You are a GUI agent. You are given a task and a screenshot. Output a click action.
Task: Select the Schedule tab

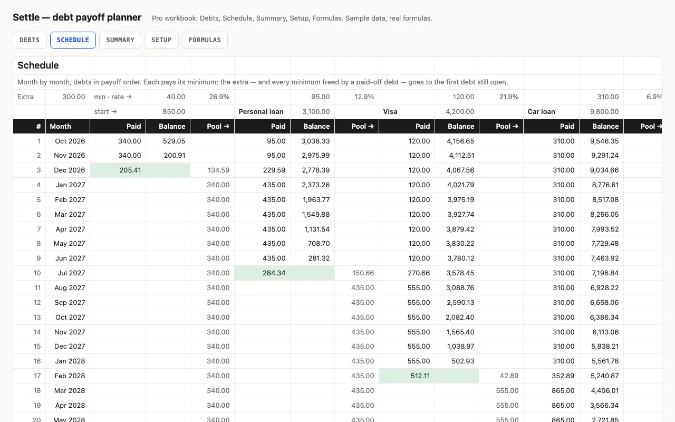pyautogui.click(x=73, y=40)
